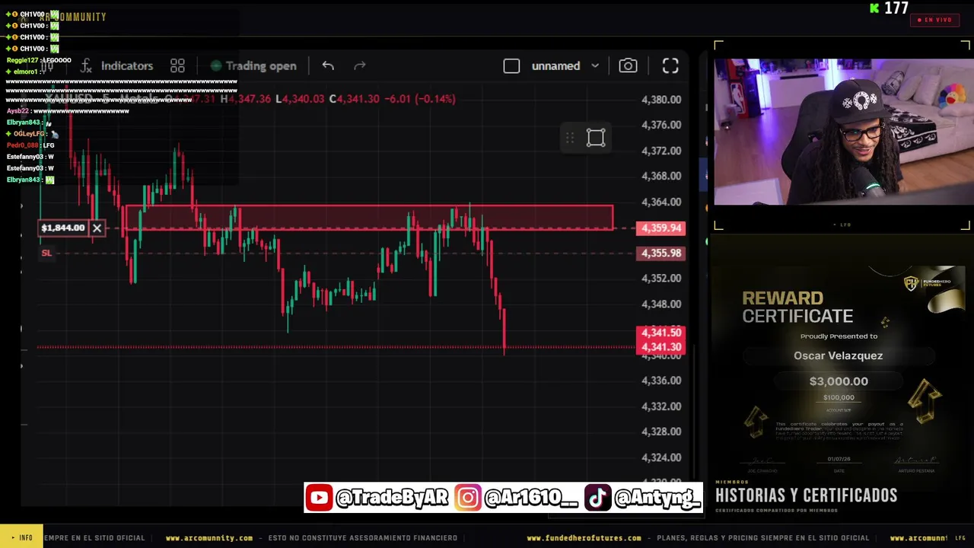
Task: Click the $3,000.00 payout amount
Action: [x=839, y=381]
